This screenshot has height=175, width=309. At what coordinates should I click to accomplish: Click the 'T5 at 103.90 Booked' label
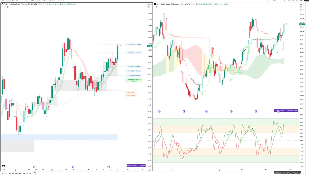tap(133, 44)
